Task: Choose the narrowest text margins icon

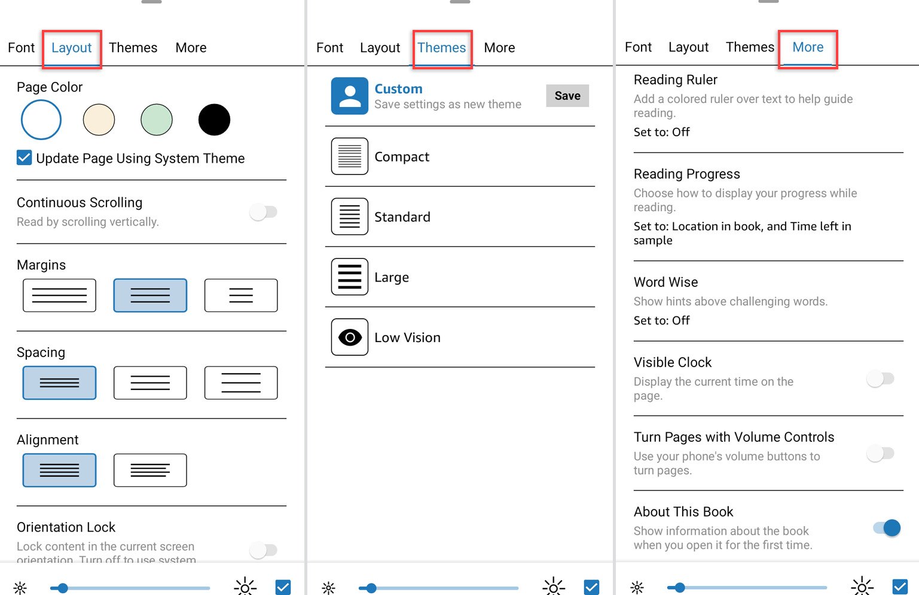Action: (59, 295)
